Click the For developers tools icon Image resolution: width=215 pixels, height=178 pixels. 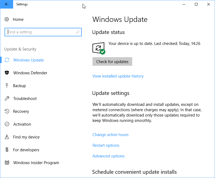7,150
